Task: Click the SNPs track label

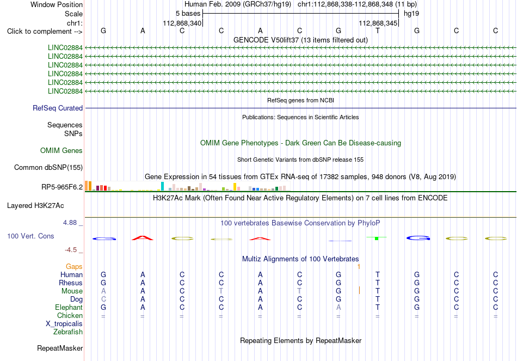Action: coord(73,133)
